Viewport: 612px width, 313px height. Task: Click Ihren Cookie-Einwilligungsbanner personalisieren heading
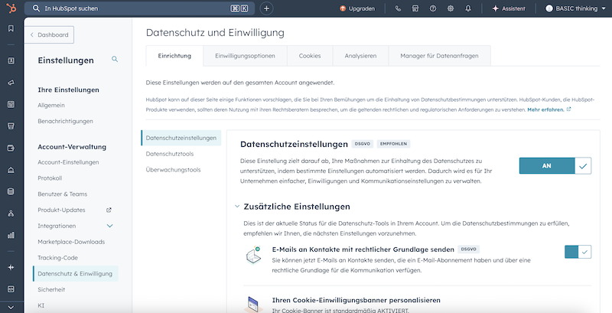tap(356, 300)
